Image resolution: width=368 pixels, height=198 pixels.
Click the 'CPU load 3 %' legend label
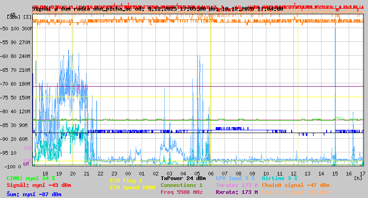point(235,178)
